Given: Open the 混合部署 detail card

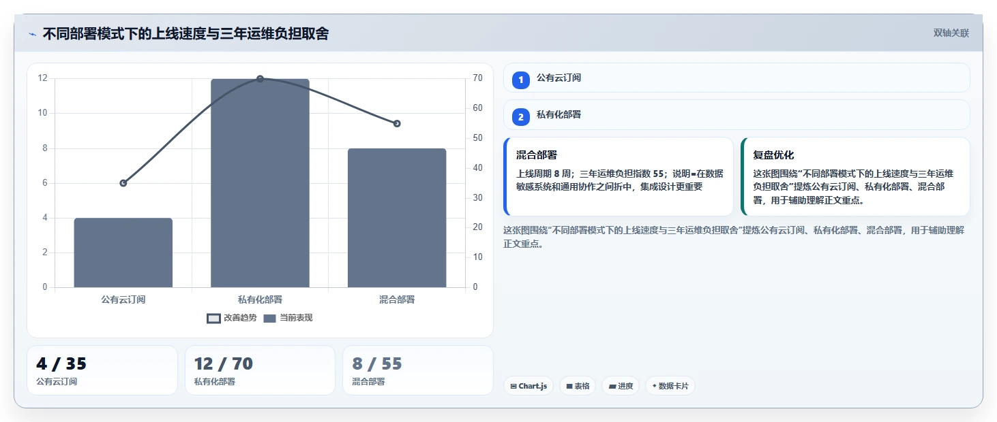Looking at the screenshot, I should (x=619, y=176).
